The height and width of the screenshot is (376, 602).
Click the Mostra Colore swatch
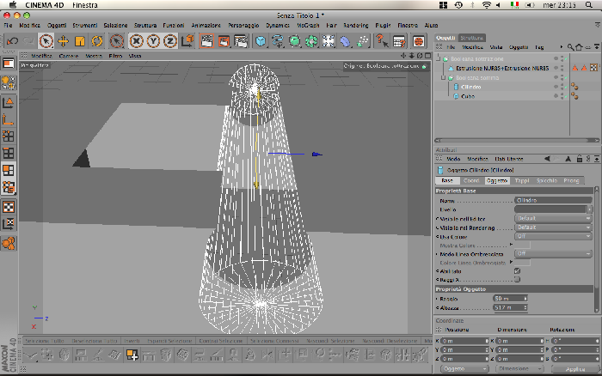pos(522,246)
